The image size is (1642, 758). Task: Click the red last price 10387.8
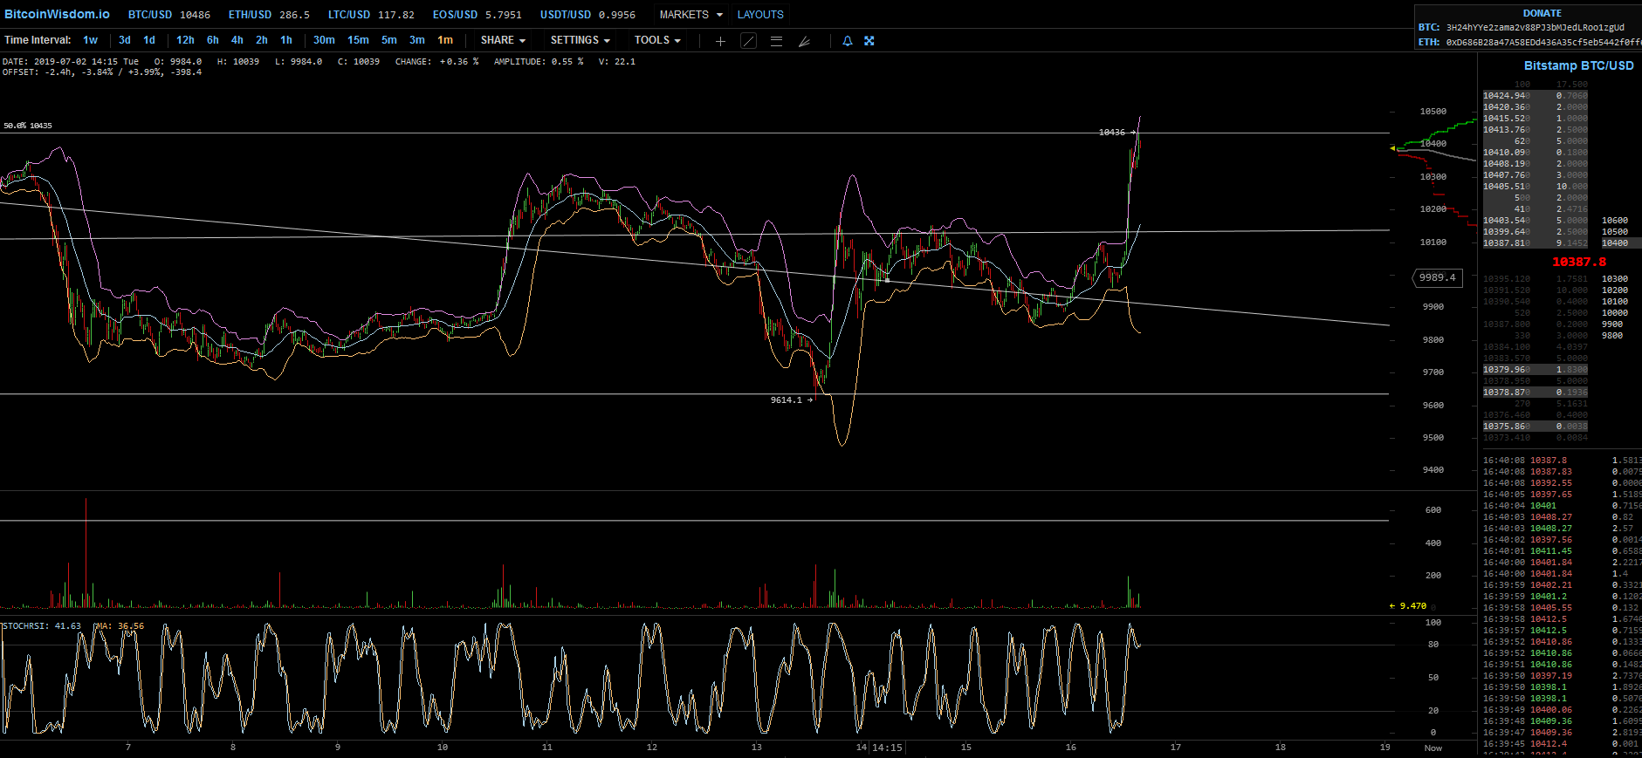tap(1578, 262)
